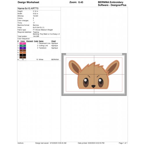Choose the black swatch numbered 4

[x=23, y=55]
